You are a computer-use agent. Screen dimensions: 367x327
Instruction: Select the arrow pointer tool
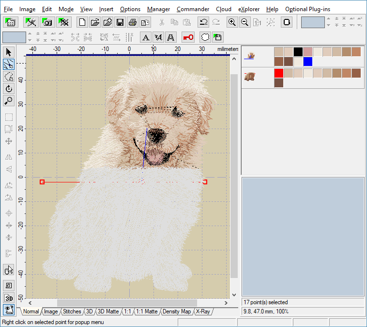click(9, 52)
